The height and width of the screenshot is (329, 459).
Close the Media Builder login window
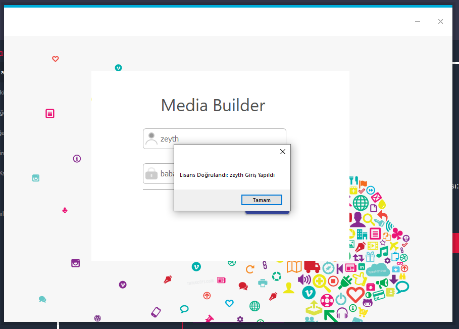point(440,21)
